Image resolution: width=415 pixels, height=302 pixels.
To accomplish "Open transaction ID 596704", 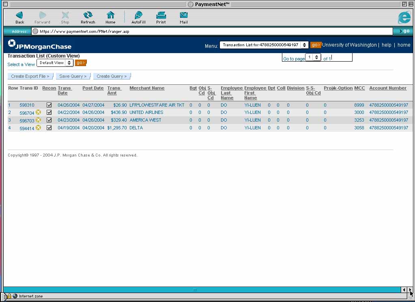I will pos(27,113).
